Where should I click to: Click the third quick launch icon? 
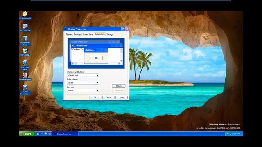pyautogui.click(x=45, y=134)
